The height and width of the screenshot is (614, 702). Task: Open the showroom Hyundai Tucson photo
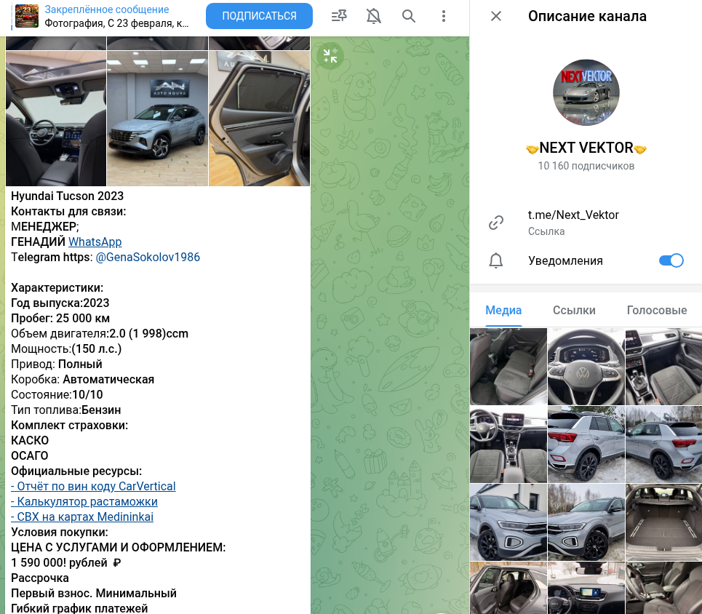[157, 118]
